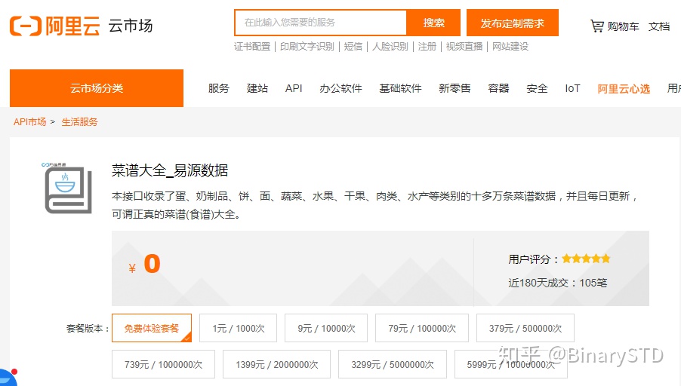The width and height of the screenshot is (681, 386).
Task: Select the 79元 / 100000次 package
Action: click(x=422, y=328)
